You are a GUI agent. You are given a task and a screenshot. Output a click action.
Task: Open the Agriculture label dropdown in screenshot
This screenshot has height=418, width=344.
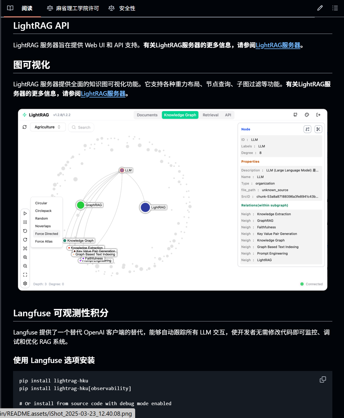point(48,127)
